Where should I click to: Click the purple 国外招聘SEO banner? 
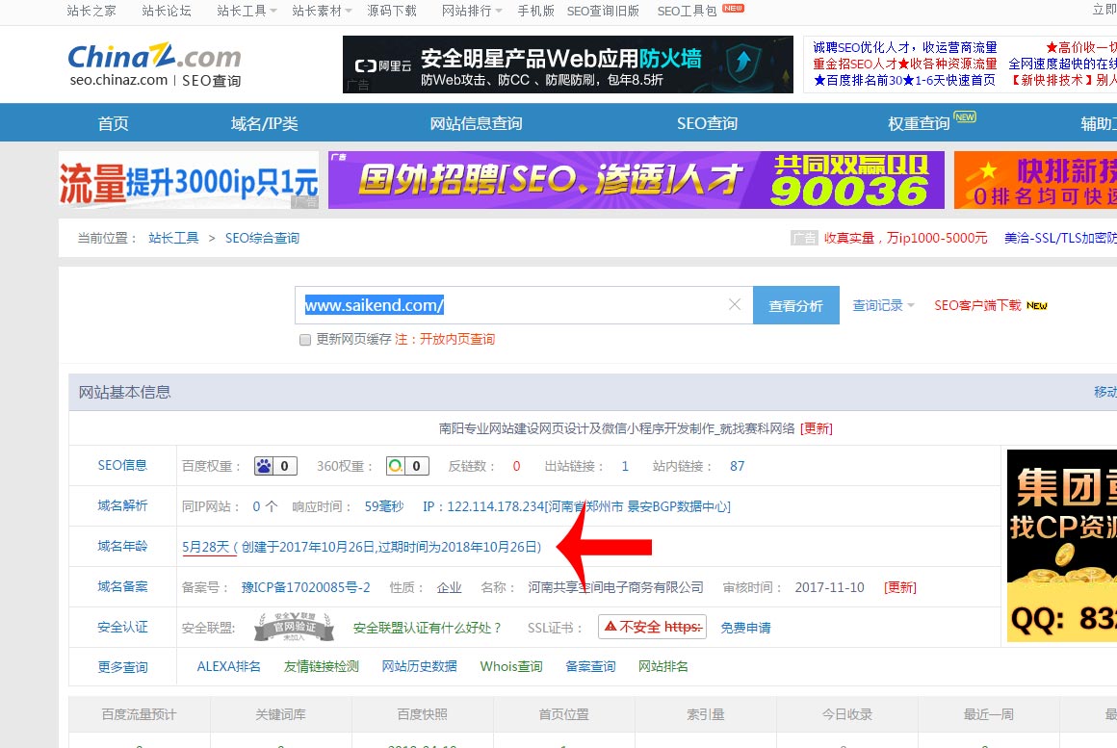coord(636,179)
